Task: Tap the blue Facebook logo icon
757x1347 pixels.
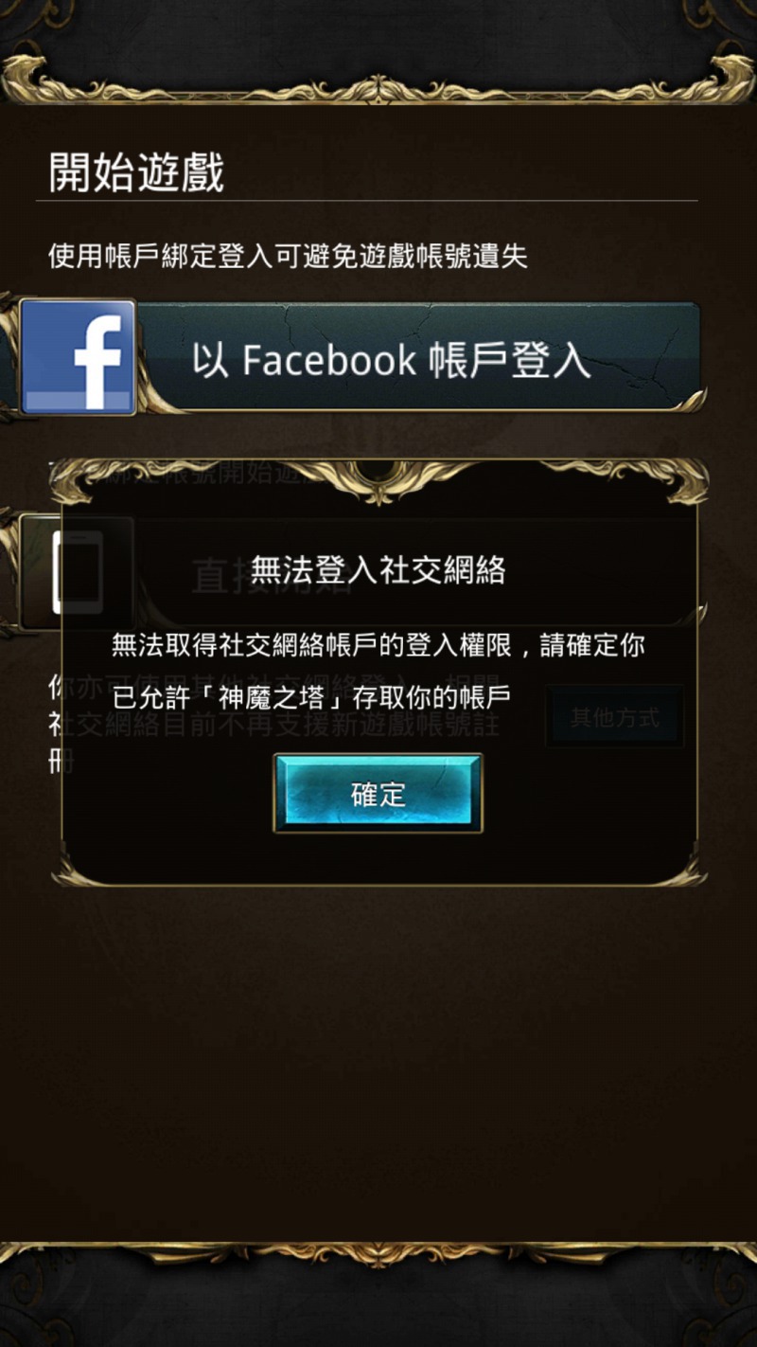Action: [x=78, y=356]
